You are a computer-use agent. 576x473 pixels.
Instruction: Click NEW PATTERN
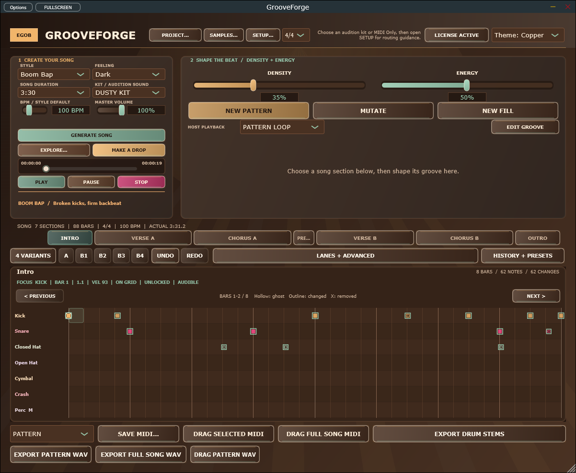point(249,111)
